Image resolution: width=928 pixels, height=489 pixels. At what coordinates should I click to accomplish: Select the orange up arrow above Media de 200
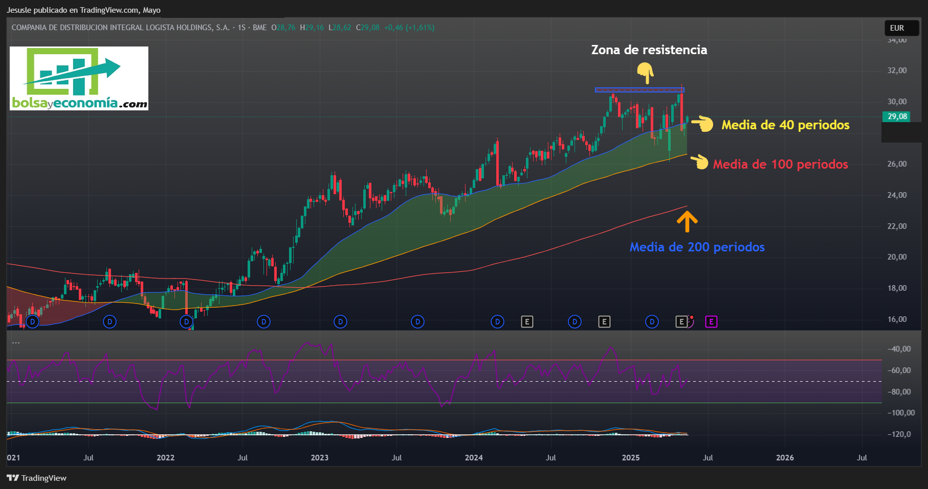coord(687,222)
